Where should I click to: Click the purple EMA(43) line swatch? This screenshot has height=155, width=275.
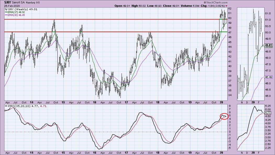pyautogui.click(x=6, y=15)
